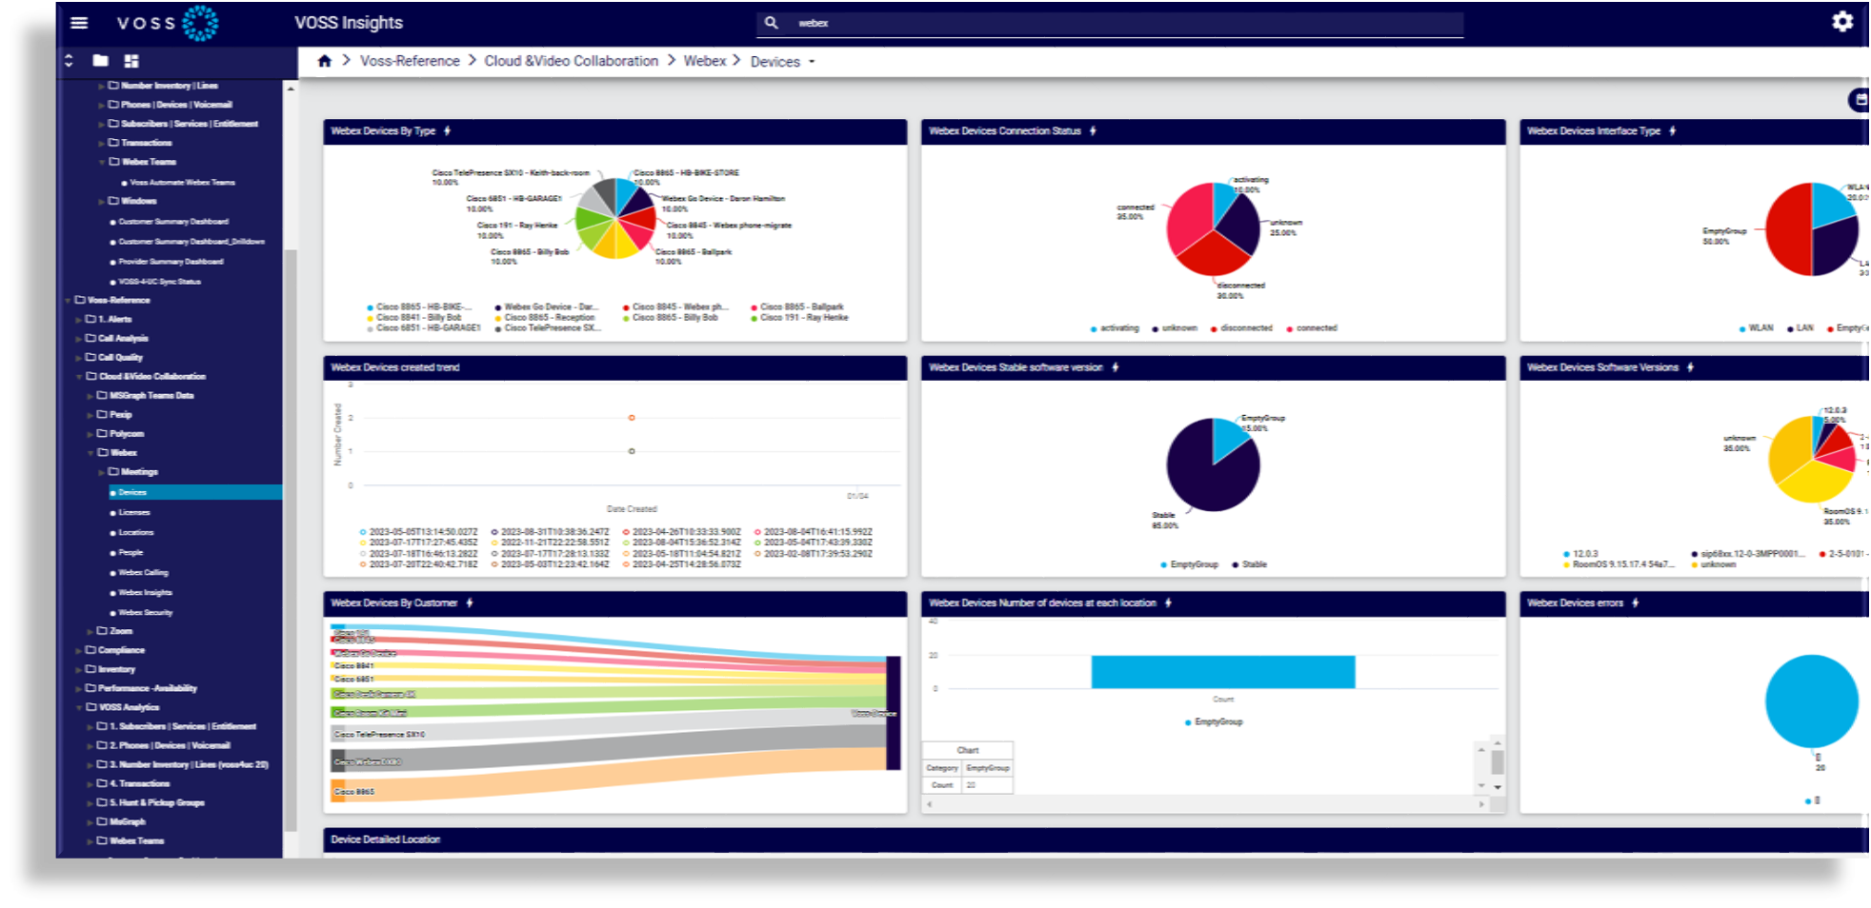
Task: Click drilldown bolt icon on Webex Devices errors
Action: [1635, 603]
